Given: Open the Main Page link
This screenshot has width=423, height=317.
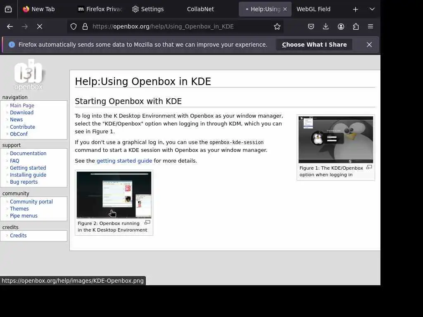Looking at the screenshot, I should 22,105.
